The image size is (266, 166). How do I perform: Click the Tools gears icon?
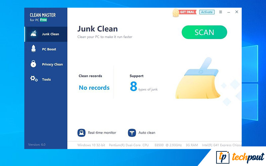pyautogui.click(x=34, y=79)
